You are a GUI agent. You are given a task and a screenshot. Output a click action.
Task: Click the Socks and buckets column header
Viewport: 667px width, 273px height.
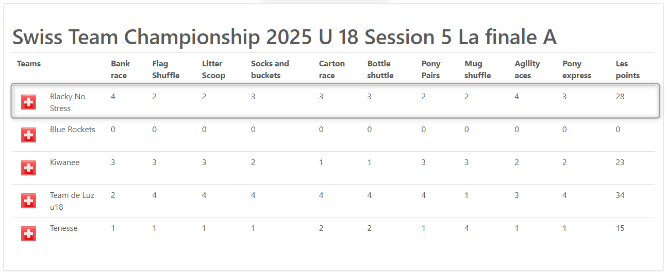pos(270,69)
